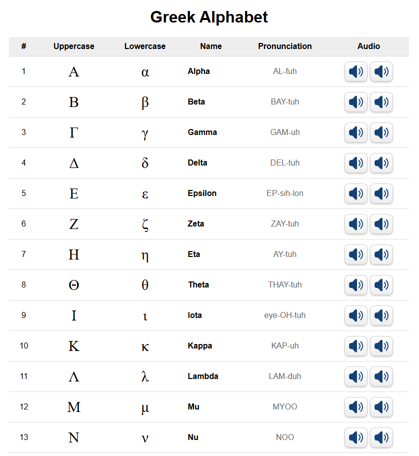This screenshot has width=419, height=456.
Task: Click the second speaker icon for Mu
Action: (x=381, y=407)
